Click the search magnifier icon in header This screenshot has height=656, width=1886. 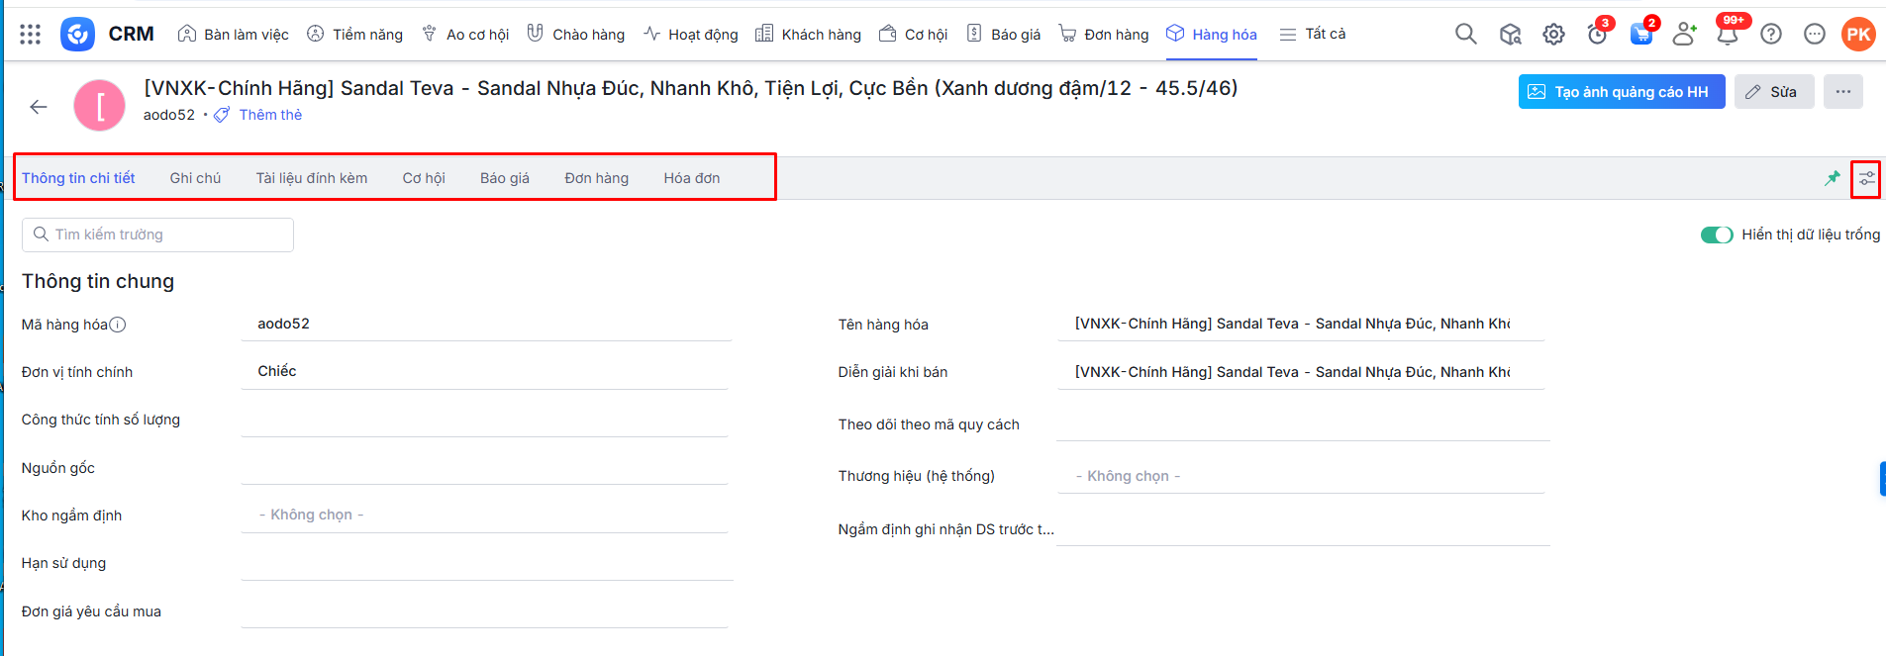click(1465, 35)
